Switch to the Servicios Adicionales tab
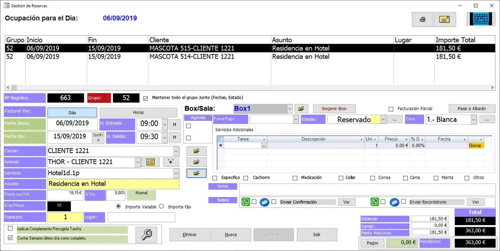This screenshot has width=500, height=251. (x=235, y=129)
